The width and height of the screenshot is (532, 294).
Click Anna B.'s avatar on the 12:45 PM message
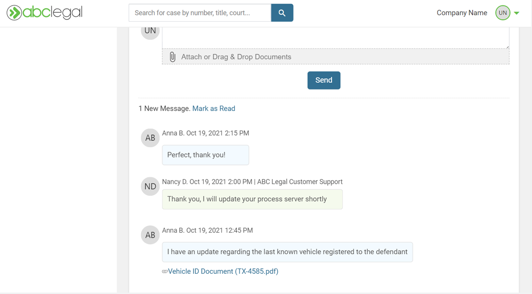[150, 235]
